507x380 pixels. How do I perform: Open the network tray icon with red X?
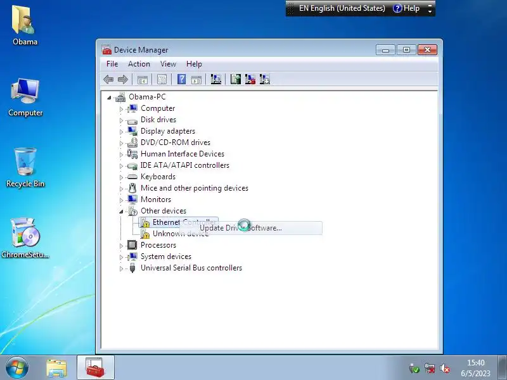(430, 368)
